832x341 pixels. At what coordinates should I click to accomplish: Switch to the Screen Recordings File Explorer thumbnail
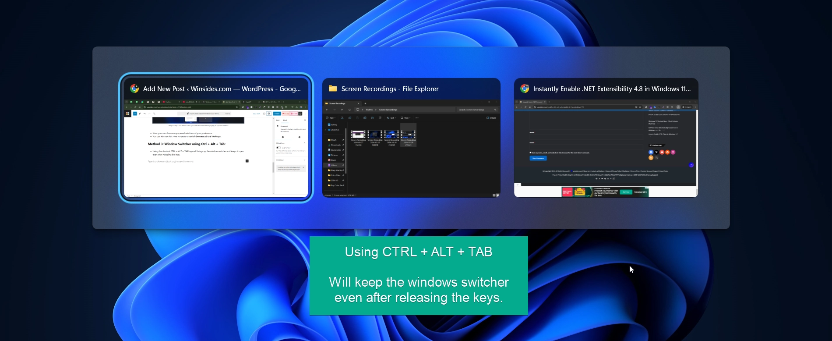pos(411,137)
